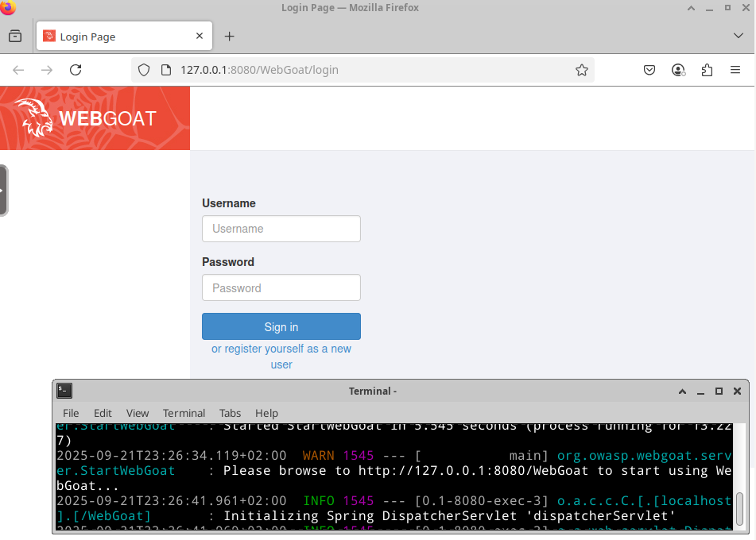
Task: Minimize the Terminal window
Action: pyautogui.click(x=700, y=391)
